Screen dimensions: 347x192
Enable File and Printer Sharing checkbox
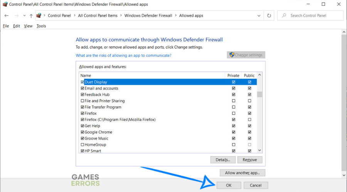pos(83,101)
